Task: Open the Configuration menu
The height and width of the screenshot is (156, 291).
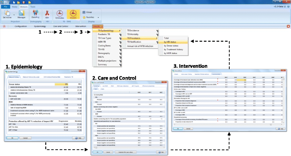Action: tap(21, 26)
